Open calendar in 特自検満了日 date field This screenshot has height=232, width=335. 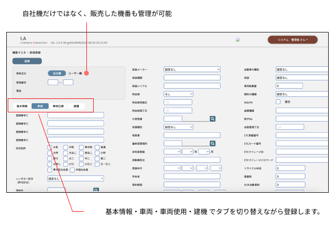coord(167,110)
